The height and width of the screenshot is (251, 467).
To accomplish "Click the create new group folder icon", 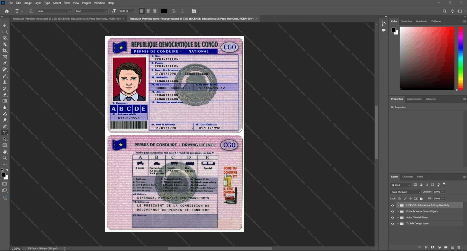I will click(446, 247).
